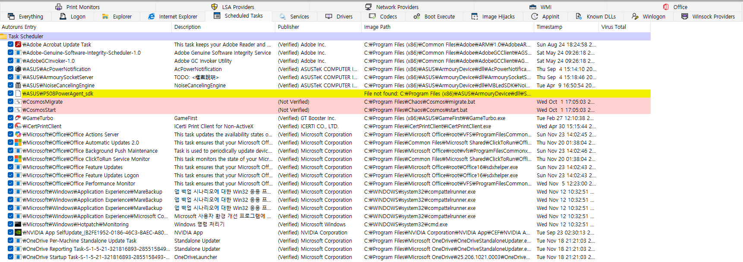The image size is (743, 262).
Task: Click the ICERTI CO., LTD. publisher cell
Action: tap(308, 126)
